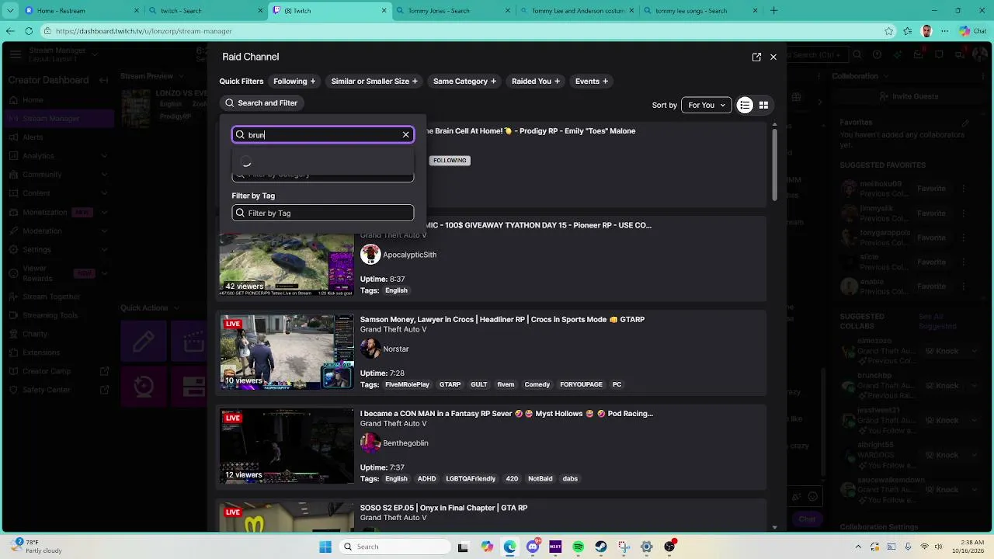Click the LGBTQIAFriendly tag
Image resolution: width=994 pixels, height=559 pixels.
(x=471, y=479)
